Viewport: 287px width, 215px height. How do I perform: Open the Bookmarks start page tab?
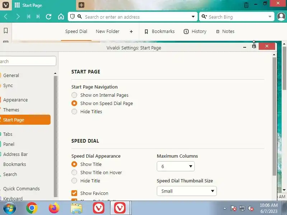(x=160, y=32)
